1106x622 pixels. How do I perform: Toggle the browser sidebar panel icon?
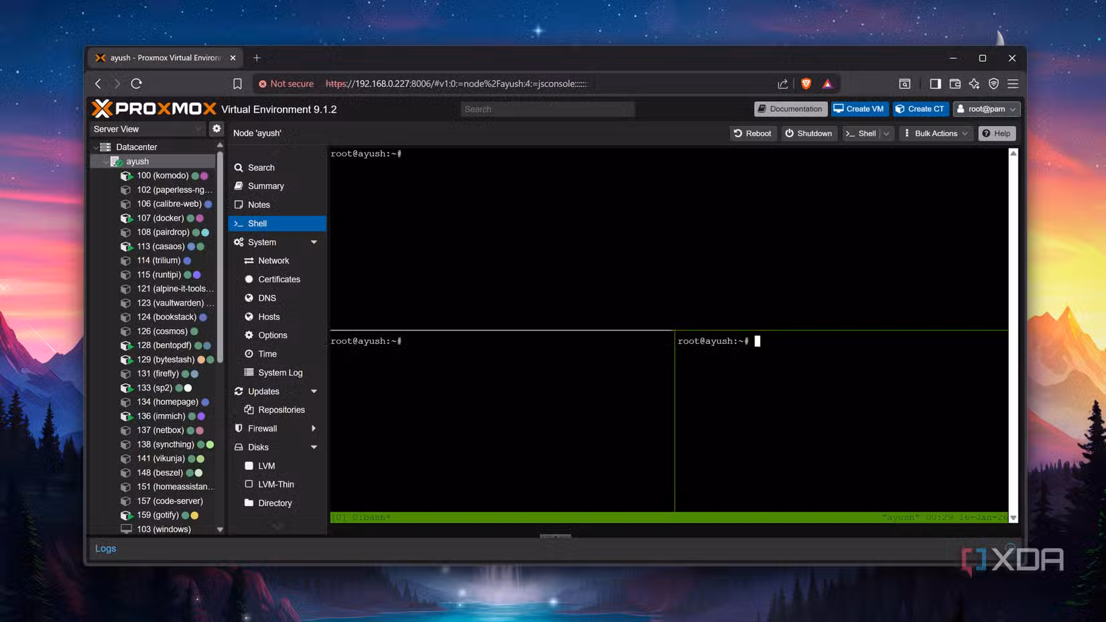(935, 84)
